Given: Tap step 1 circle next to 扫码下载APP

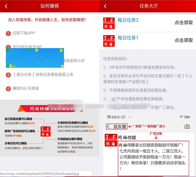Looking at the screenshot, I should click(8, 33).
